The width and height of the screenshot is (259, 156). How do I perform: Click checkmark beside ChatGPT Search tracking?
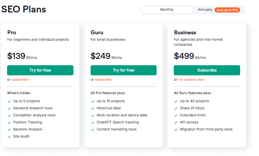coord(93,123)
